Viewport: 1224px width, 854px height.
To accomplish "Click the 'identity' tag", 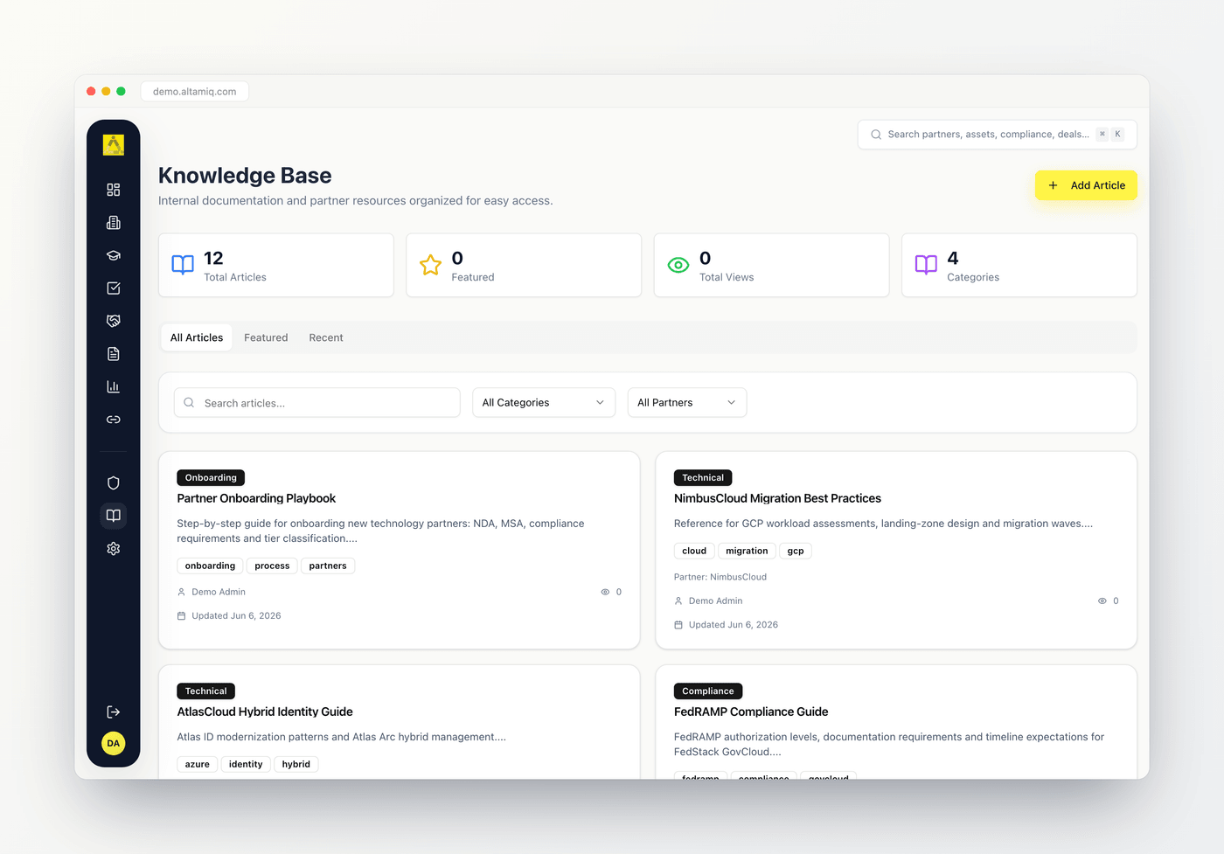I will coord(246,764).
